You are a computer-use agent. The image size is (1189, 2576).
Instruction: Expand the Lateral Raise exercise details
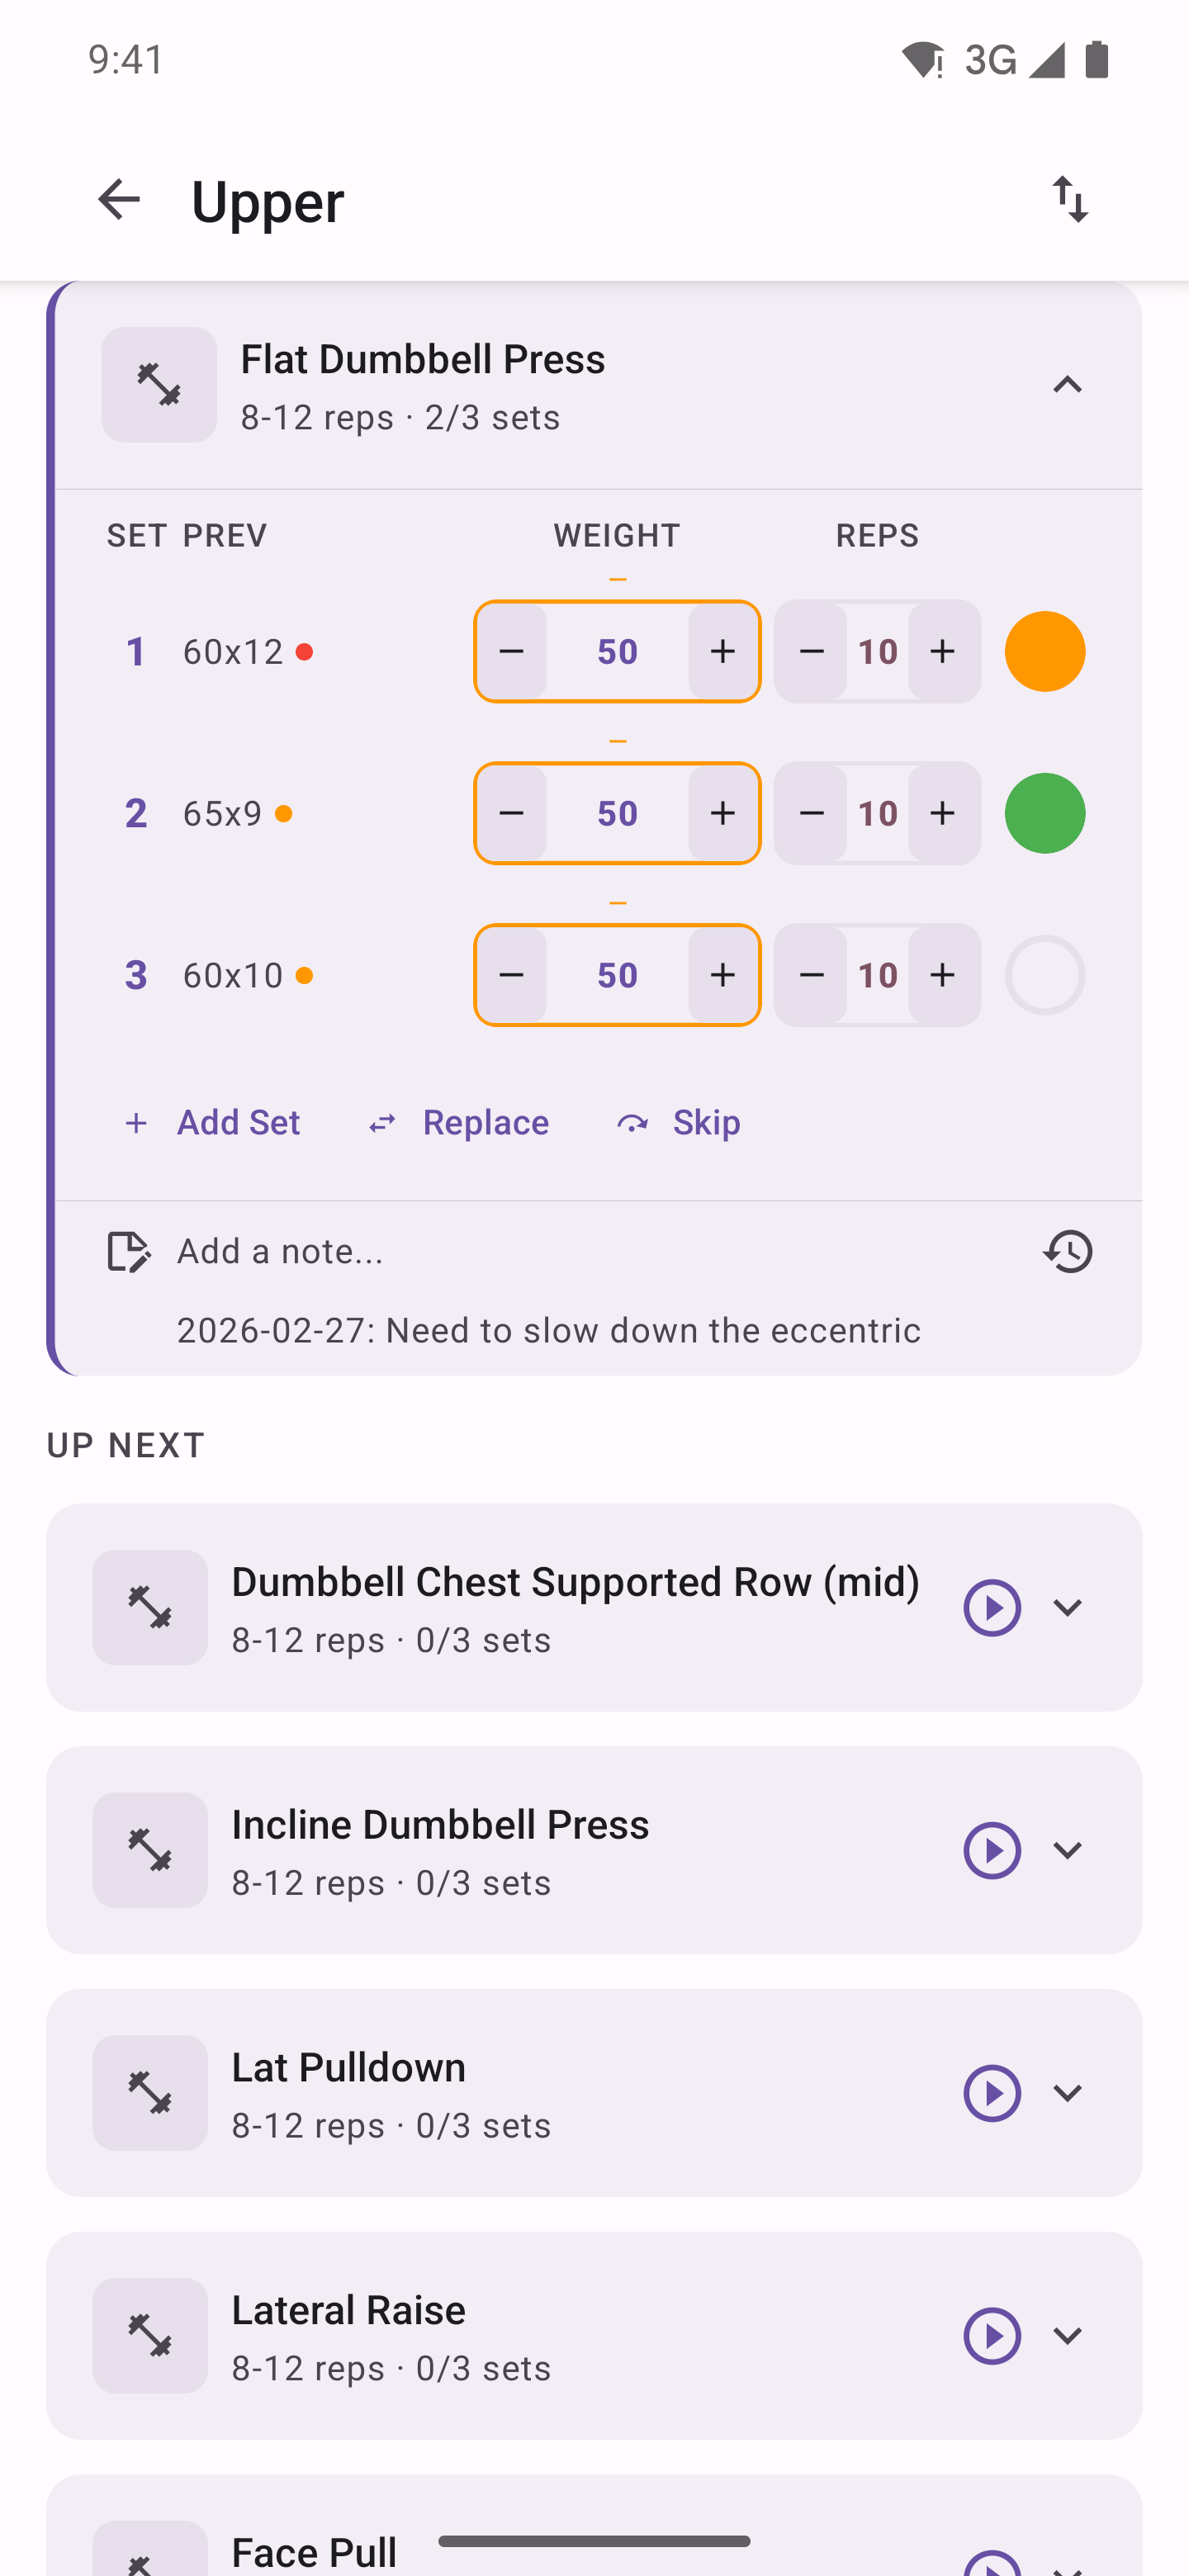1068,2336
